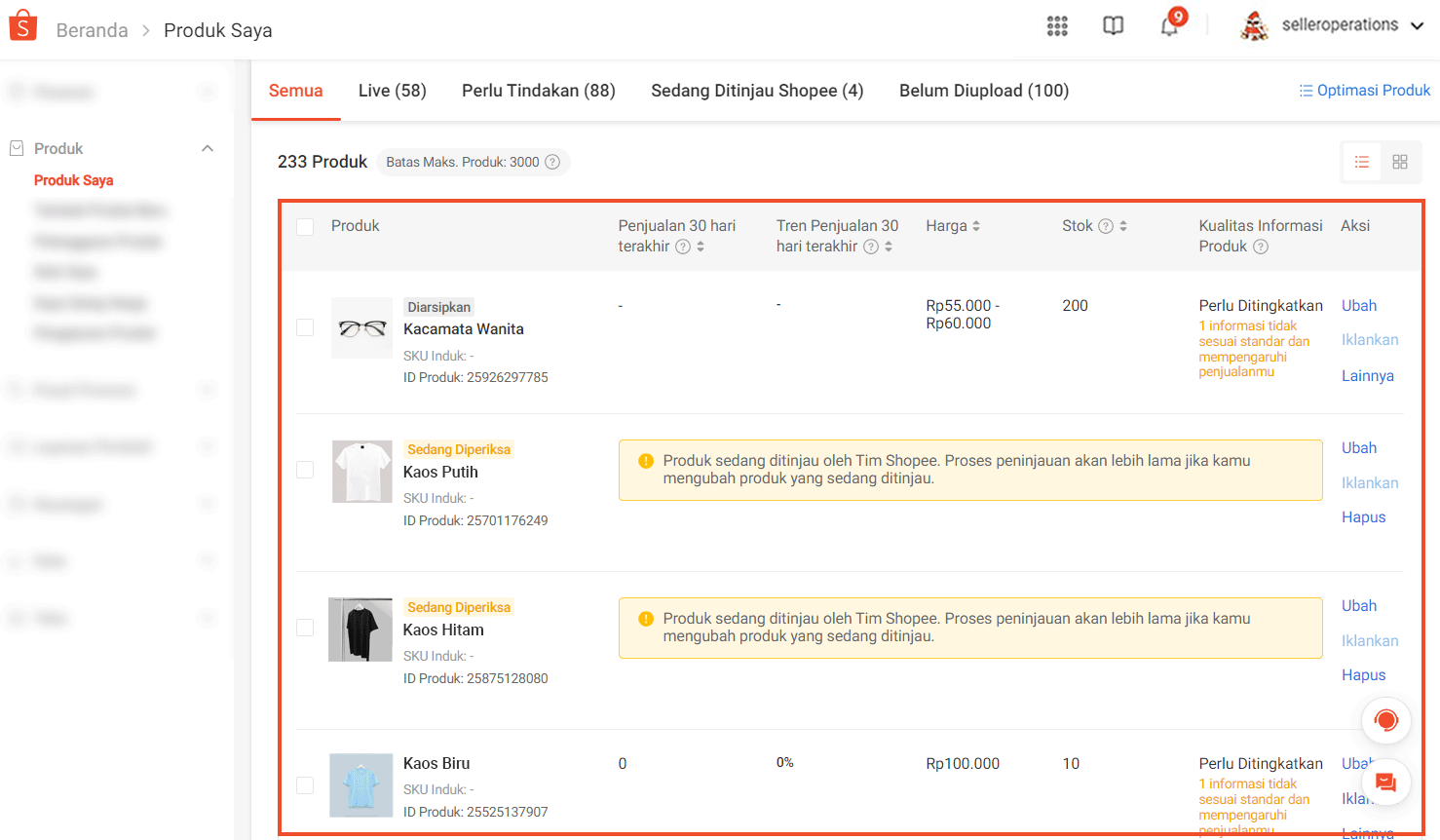Click Hapus for the Kaos Hitam product
The height and width of the screenshot is (840, 1440).
pos(1363,675)
